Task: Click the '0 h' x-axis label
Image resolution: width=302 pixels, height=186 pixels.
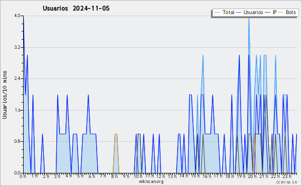Action: [x=23, y=176]
